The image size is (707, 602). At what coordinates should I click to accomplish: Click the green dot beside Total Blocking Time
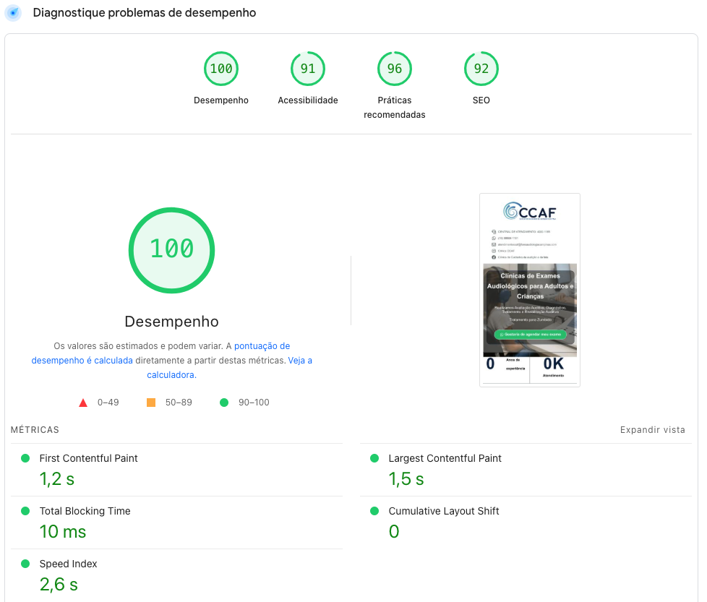click(25, 511)
